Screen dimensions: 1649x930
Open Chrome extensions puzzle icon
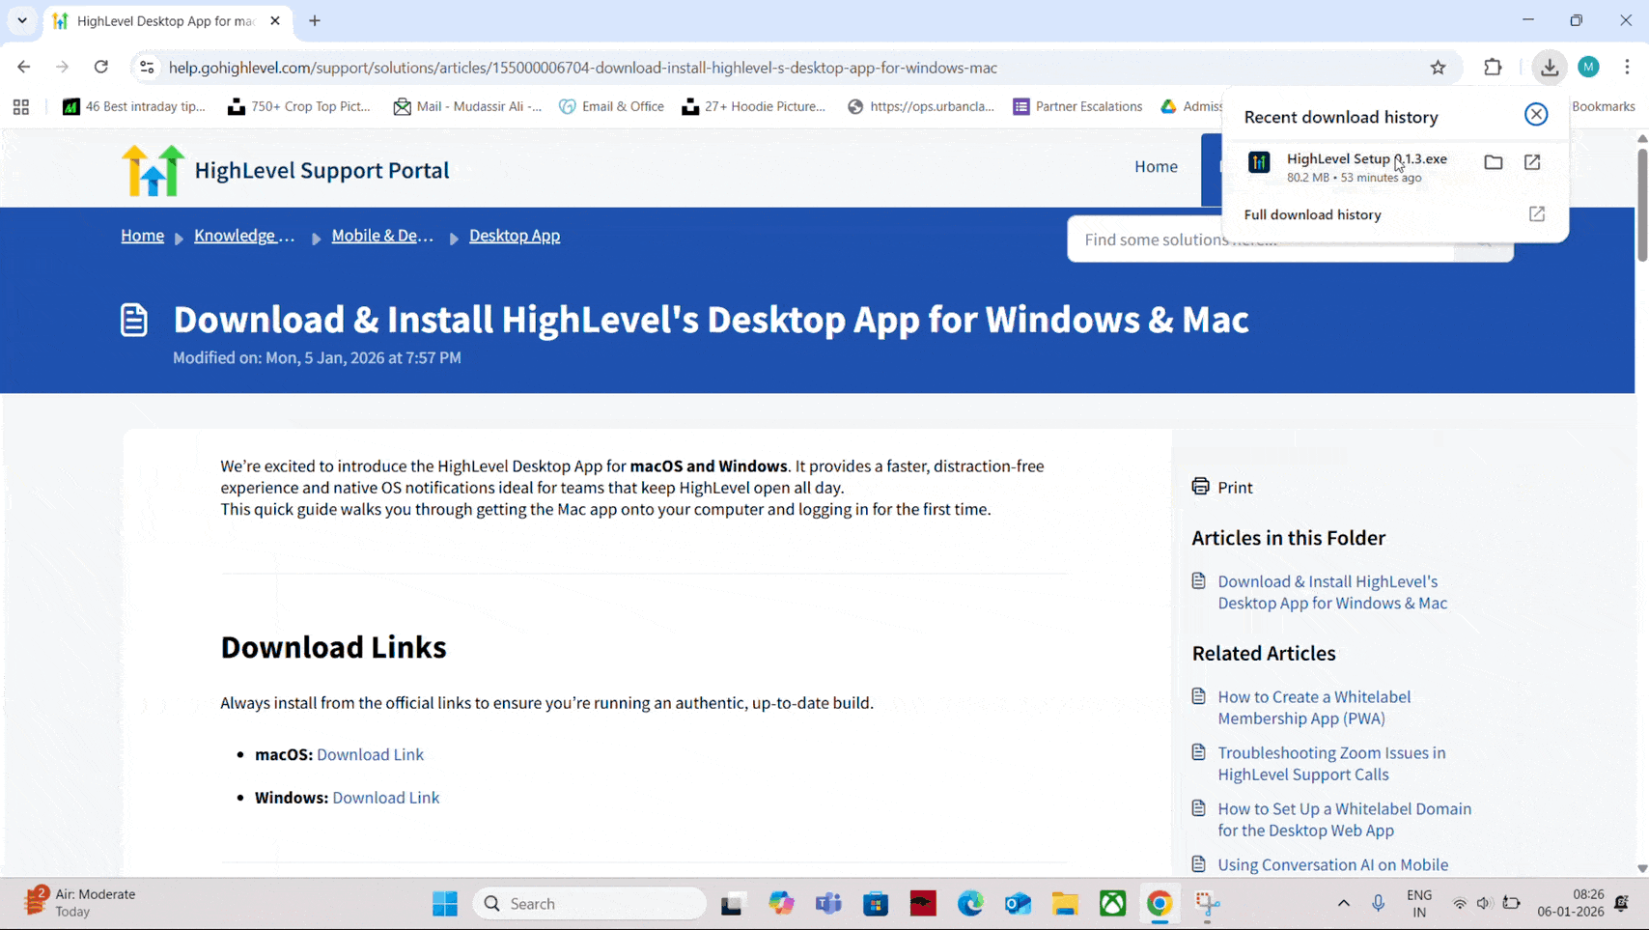(1493, 67)
